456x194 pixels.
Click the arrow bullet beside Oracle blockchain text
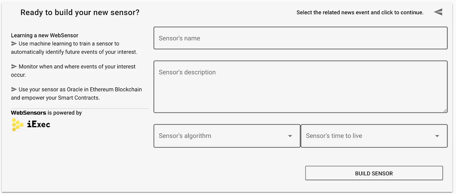[x=14, y=89]
